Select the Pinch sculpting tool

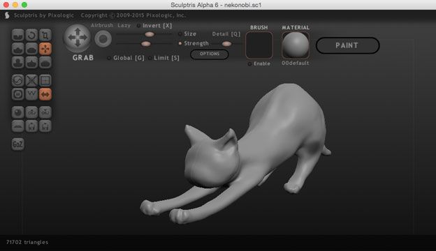point(31,63)
